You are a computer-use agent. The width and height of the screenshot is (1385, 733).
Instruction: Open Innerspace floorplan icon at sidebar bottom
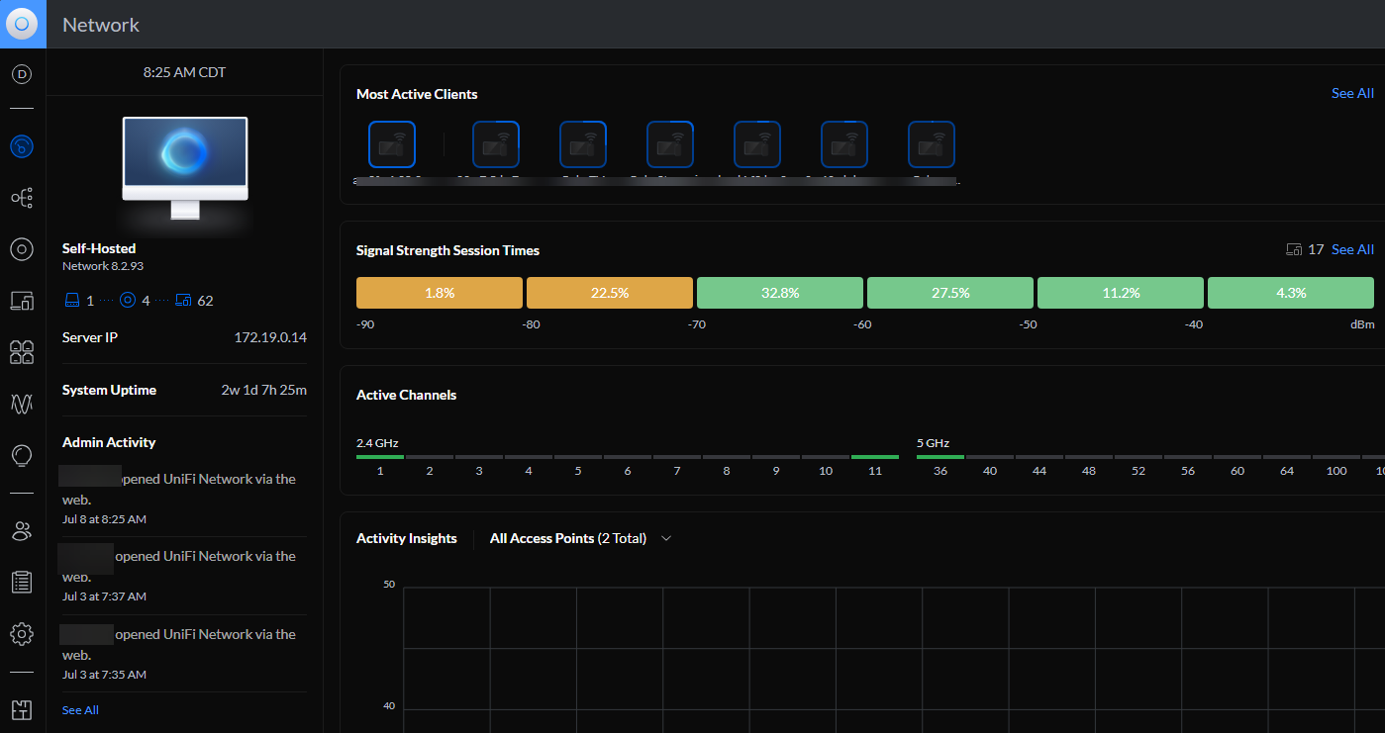click(x=22, y=709)
